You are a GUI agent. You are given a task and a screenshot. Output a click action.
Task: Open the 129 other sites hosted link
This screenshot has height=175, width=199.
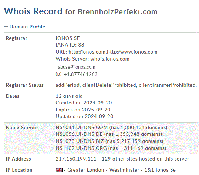coord(145,159)
